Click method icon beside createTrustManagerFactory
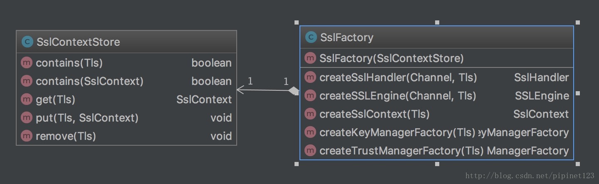The height and width of the screenshot is (184, 599). (x=310, y=151)
